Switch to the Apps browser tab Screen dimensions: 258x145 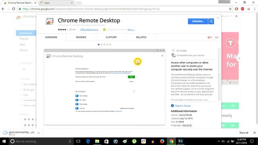(56, 3)
